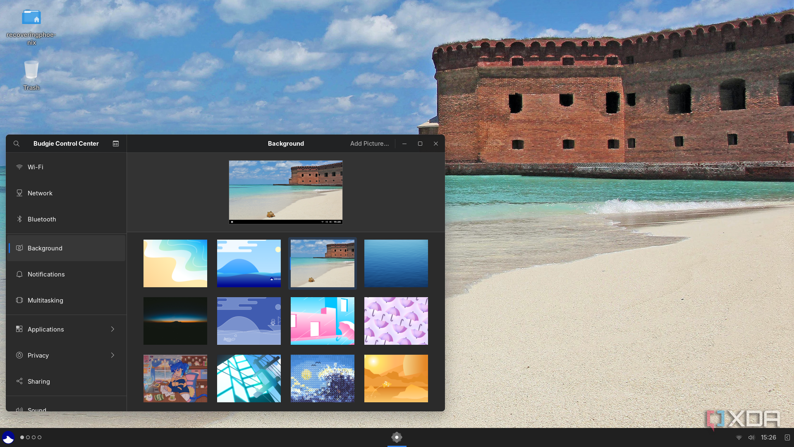Open Bluetooth settings panel
Viewport: 794px width, 447px height.
66,219
